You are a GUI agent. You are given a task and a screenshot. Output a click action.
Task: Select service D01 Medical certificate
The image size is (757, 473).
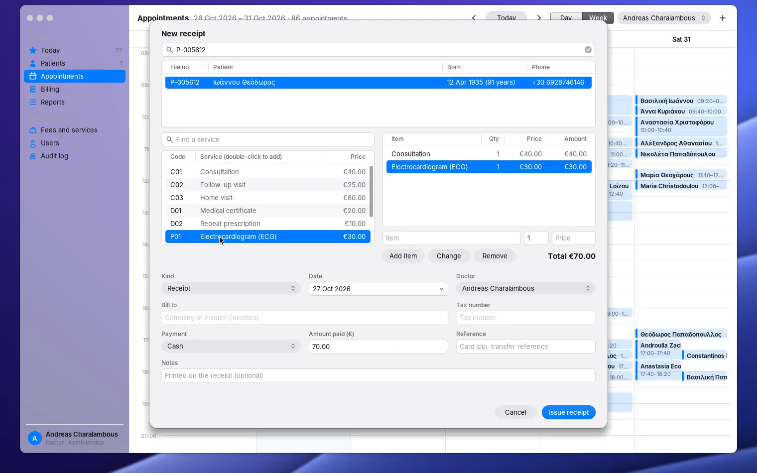(268, 211)
